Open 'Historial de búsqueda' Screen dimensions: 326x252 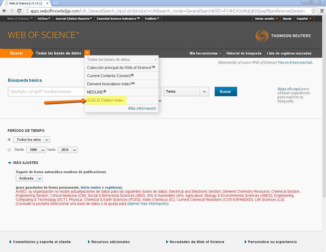(x=244, y=53)
